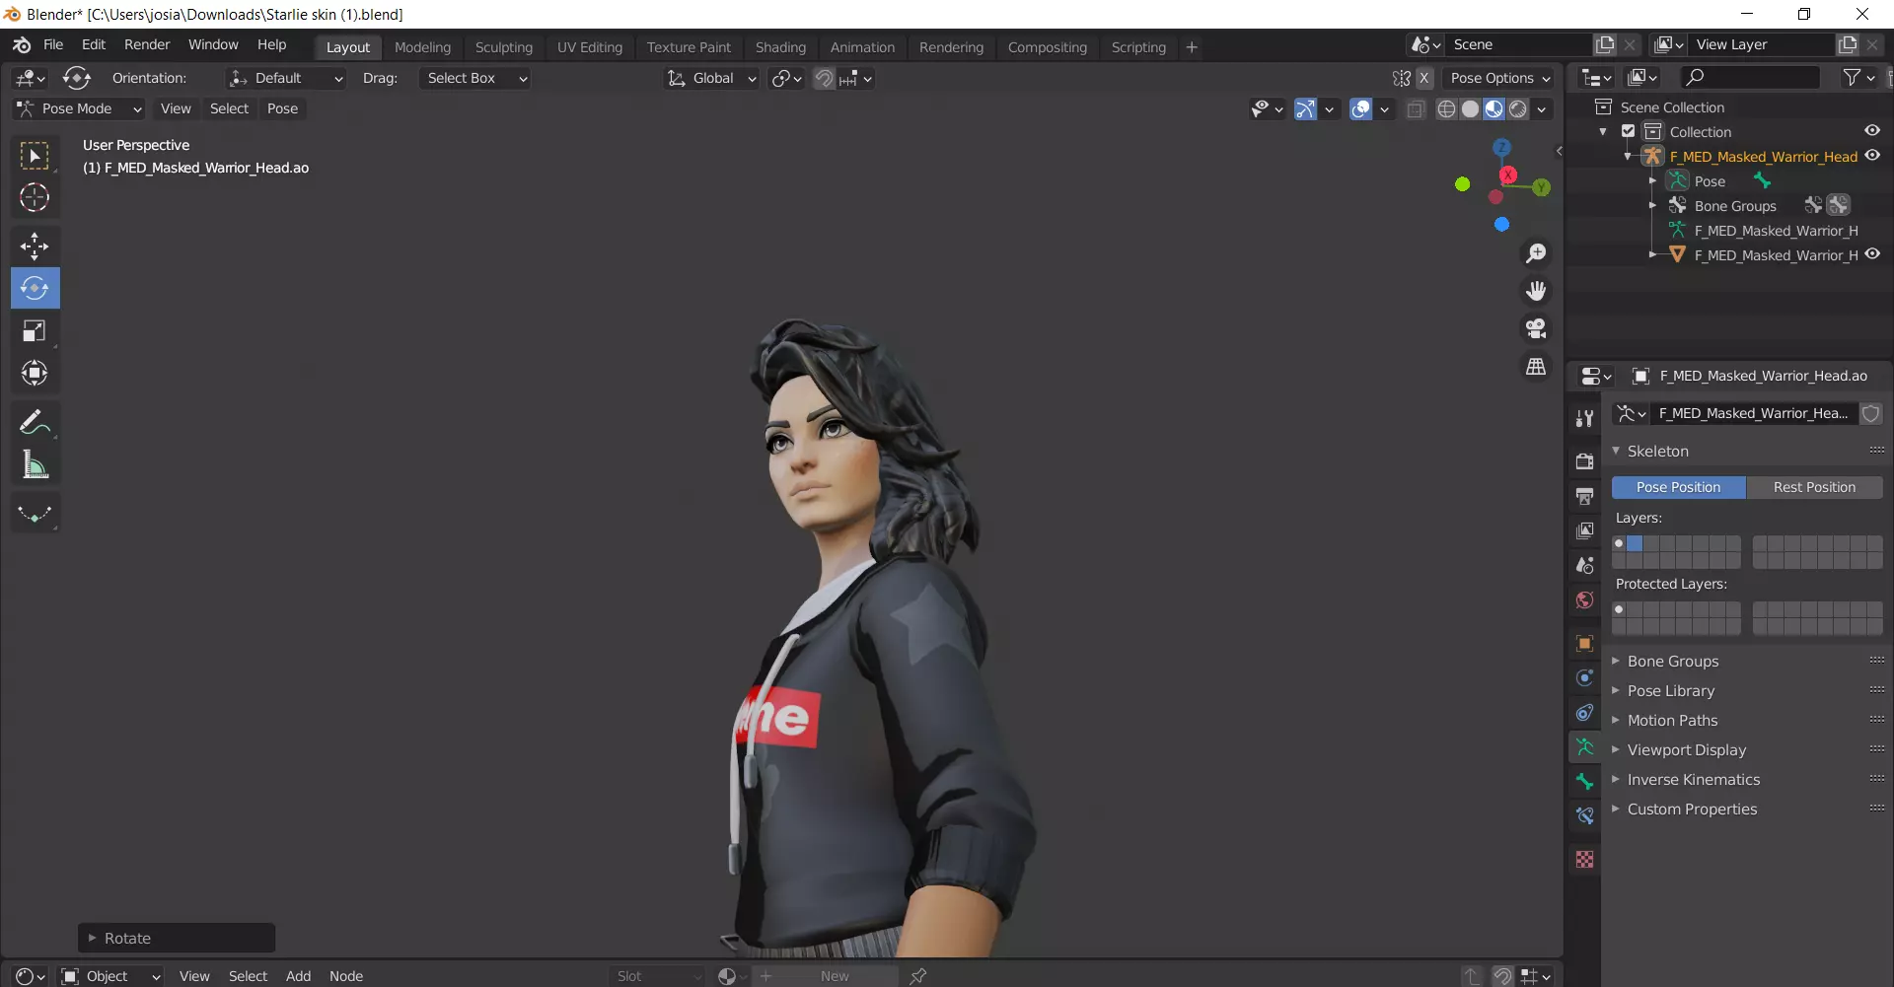Click the green Y axis gizmo handle
Screen dimensions: 1894x987
pos(1541,187)
